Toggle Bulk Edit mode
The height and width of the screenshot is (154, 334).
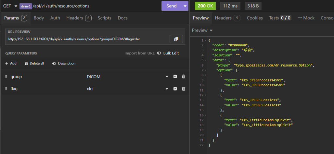pos(168,53)
